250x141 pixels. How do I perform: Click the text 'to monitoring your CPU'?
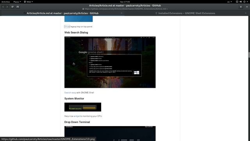(91, 116)
